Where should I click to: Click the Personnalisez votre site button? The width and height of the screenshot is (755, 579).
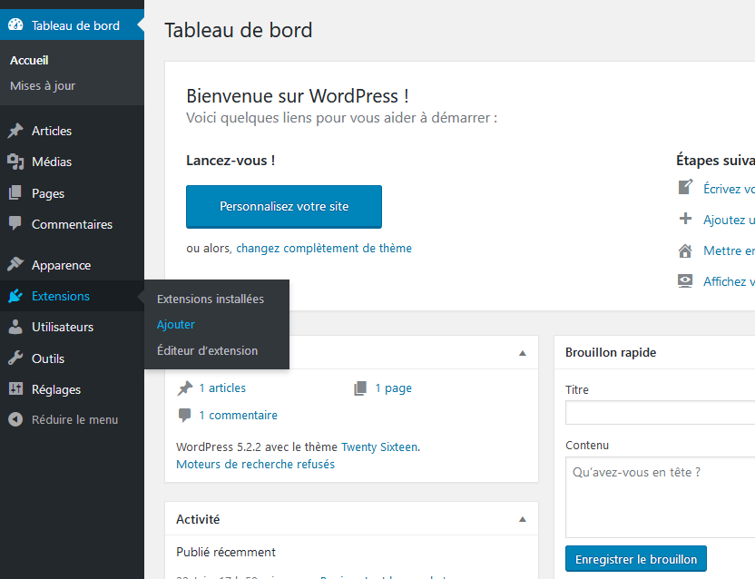tap(284, 207)
